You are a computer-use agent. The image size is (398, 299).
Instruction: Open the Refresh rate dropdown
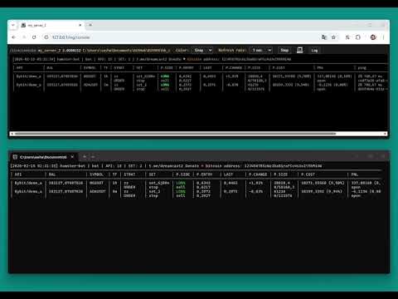point(261,50)
